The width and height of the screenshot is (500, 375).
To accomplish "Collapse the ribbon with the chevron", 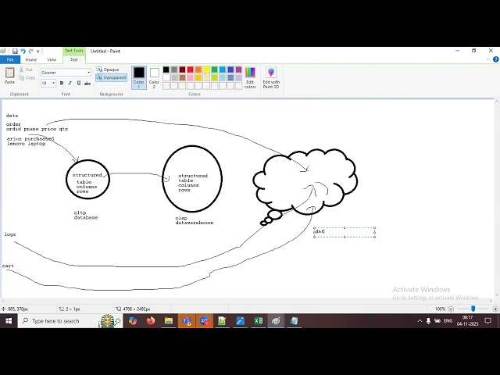I will 487,59.
